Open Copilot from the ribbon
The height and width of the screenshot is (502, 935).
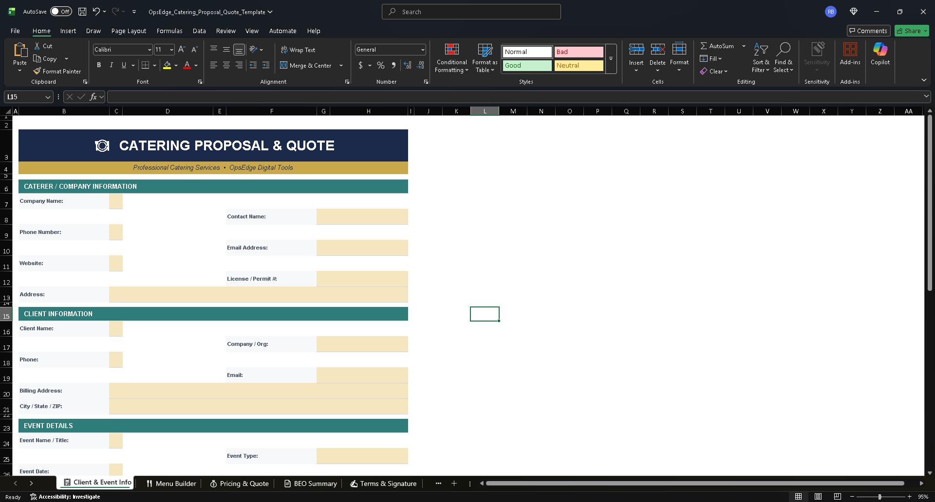880,54
